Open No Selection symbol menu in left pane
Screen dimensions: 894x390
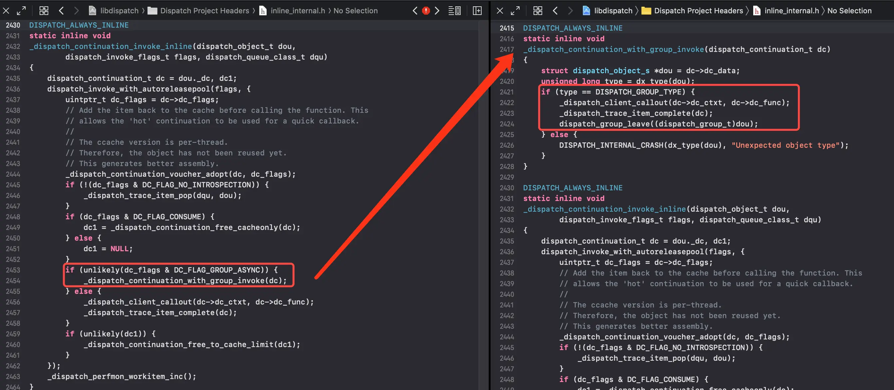point(355,11)
